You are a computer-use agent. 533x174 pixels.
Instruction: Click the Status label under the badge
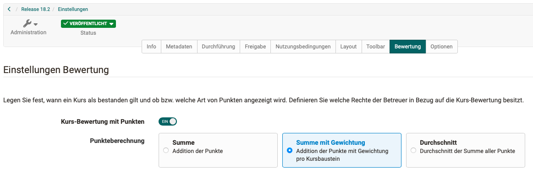click(88, 33)
